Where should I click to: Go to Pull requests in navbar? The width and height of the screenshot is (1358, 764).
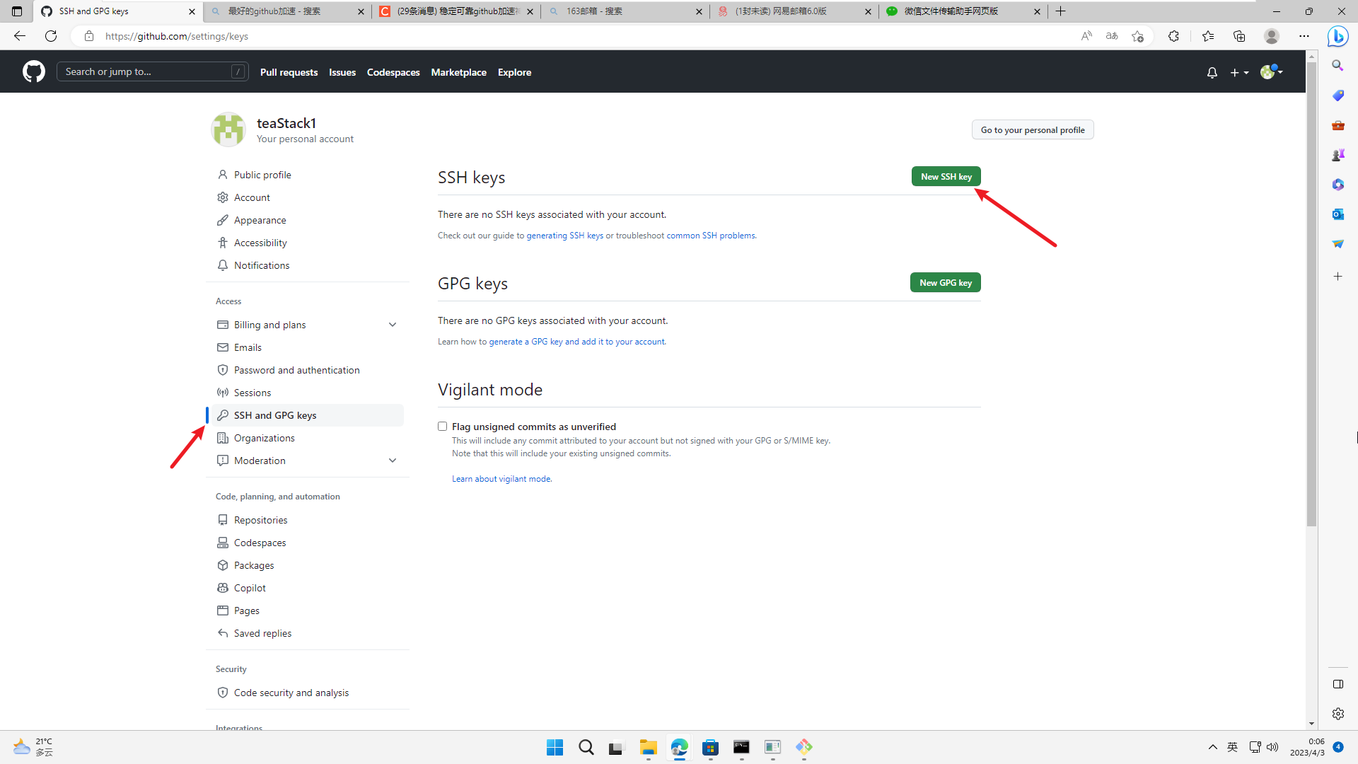pos(289,72)
